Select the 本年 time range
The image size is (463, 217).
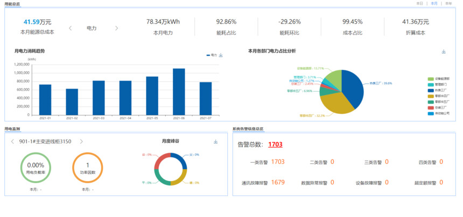(x=448, y=4)
